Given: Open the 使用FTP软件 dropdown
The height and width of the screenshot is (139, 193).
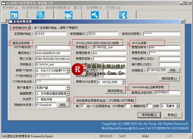Looking at the screenshot, I should (x=68, y=71).
